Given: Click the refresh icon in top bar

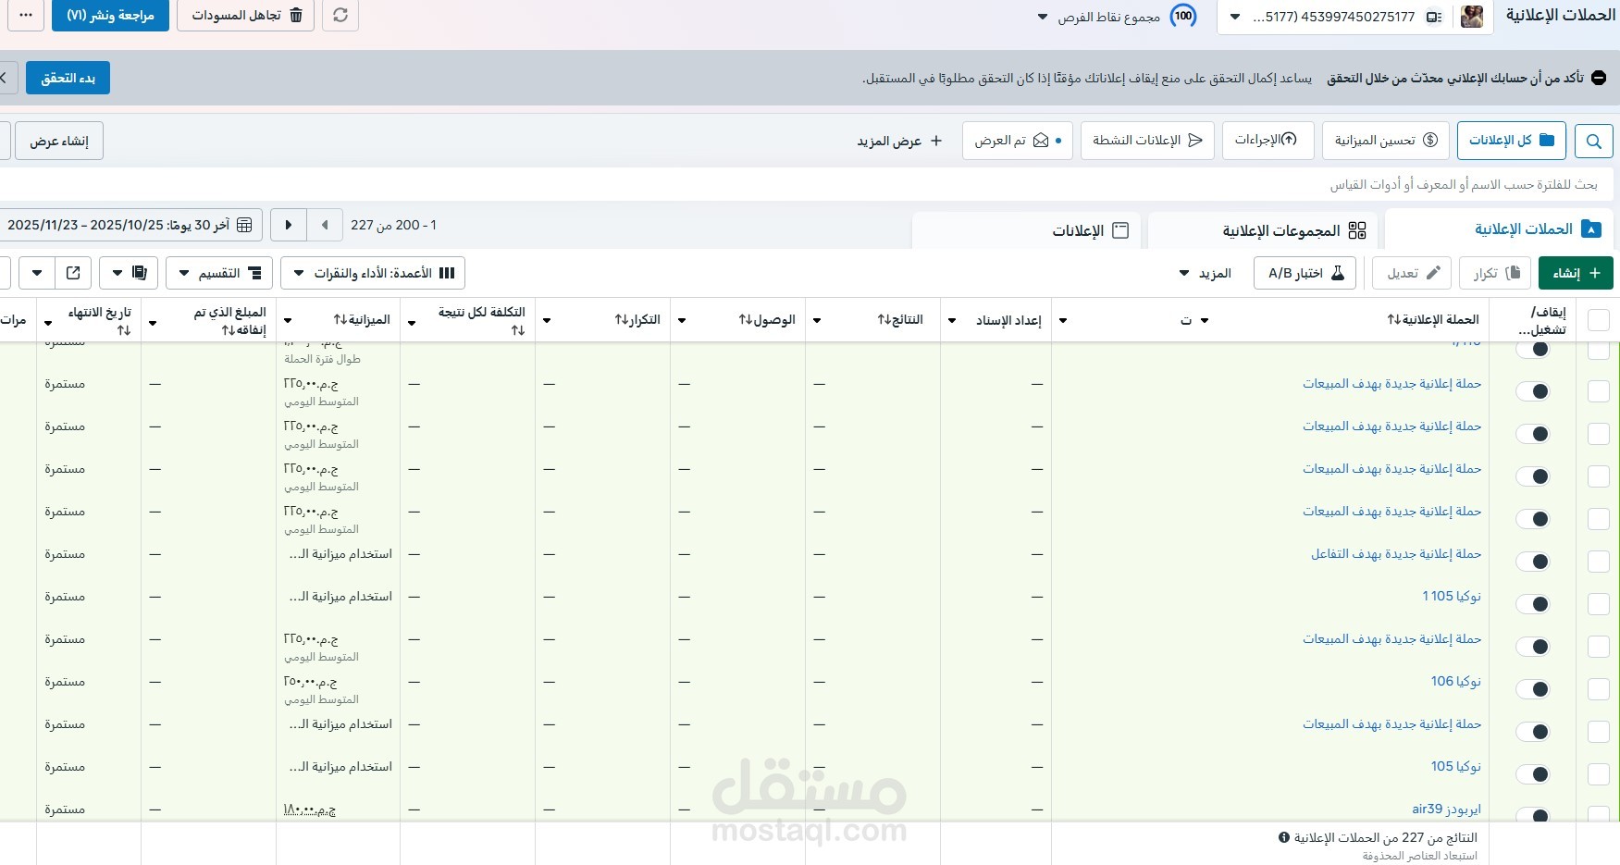Looking at the screenshot, I should [x=340, y=15].
